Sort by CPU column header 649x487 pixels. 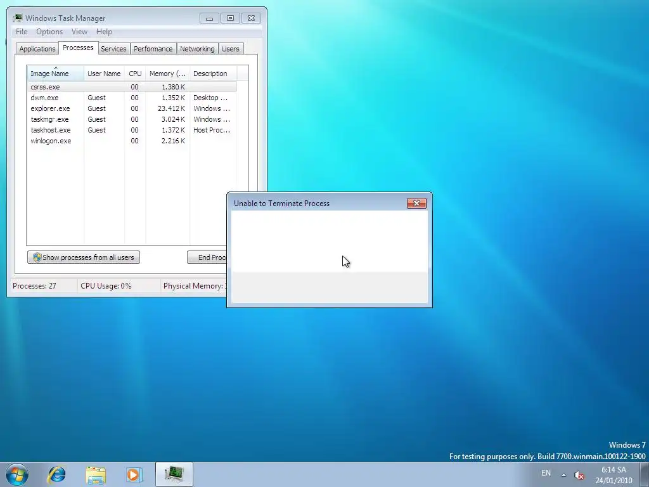[135, 74]
